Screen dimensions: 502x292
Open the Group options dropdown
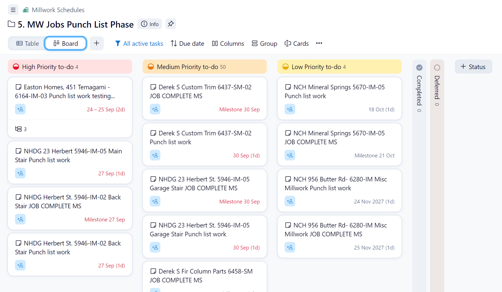[x=265, y=44]
